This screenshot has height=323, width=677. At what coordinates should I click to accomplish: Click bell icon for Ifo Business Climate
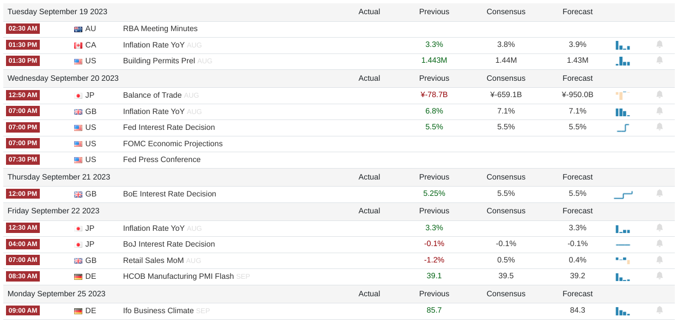[660, 310]
